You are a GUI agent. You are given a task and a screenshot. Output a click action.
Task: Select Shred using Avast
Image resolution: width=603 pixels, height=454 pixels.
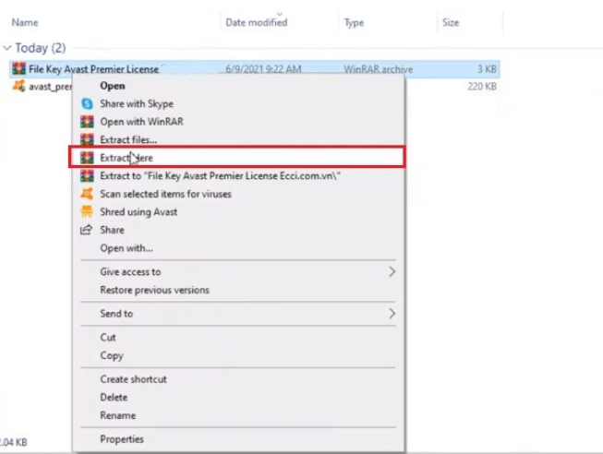[139, 212]
